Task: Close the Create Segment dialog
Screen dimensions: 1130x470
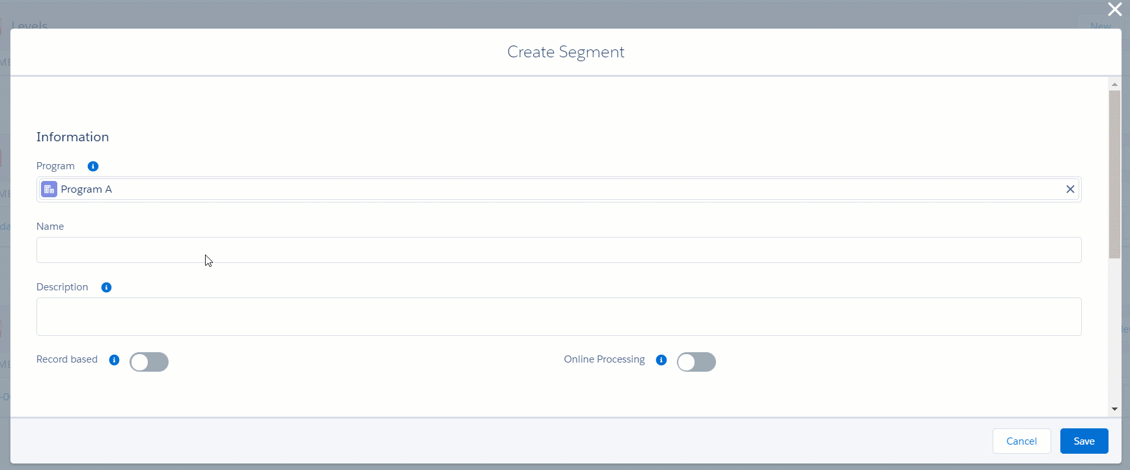Action: point(1114,8)
